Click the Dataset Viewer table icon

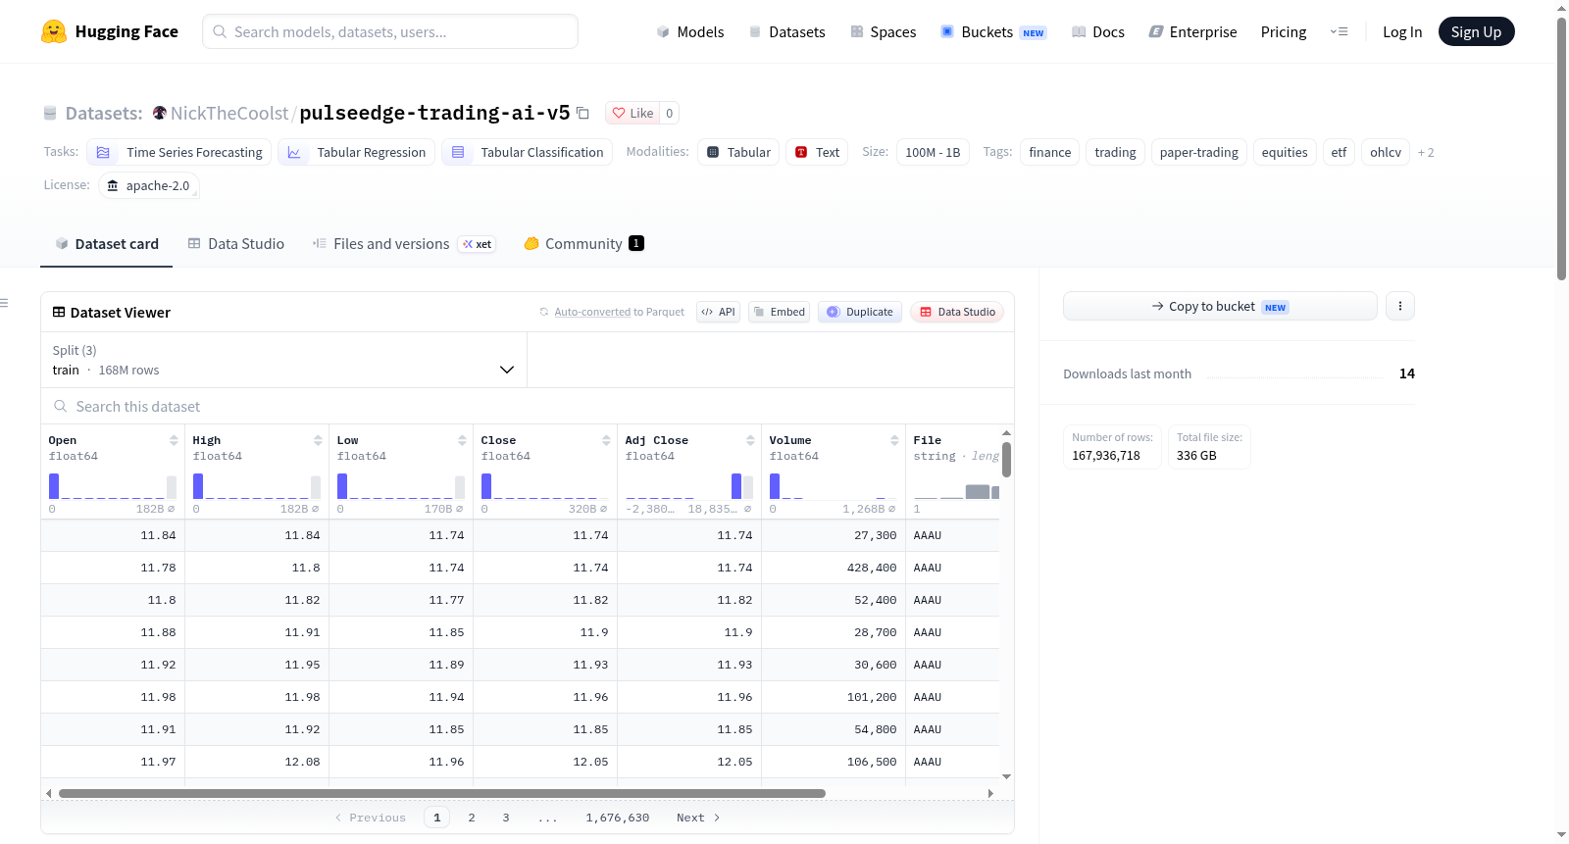(59, 312)
